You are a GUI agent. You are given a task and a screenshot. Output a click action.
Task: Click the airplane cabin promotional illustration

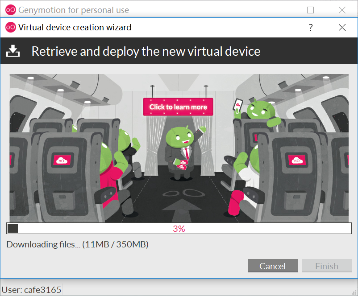pos(179,148)
